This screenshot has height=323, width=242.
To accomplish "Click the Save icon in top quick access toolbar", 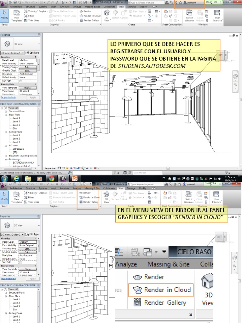I will pyautogui.click(x=15, y=2).
